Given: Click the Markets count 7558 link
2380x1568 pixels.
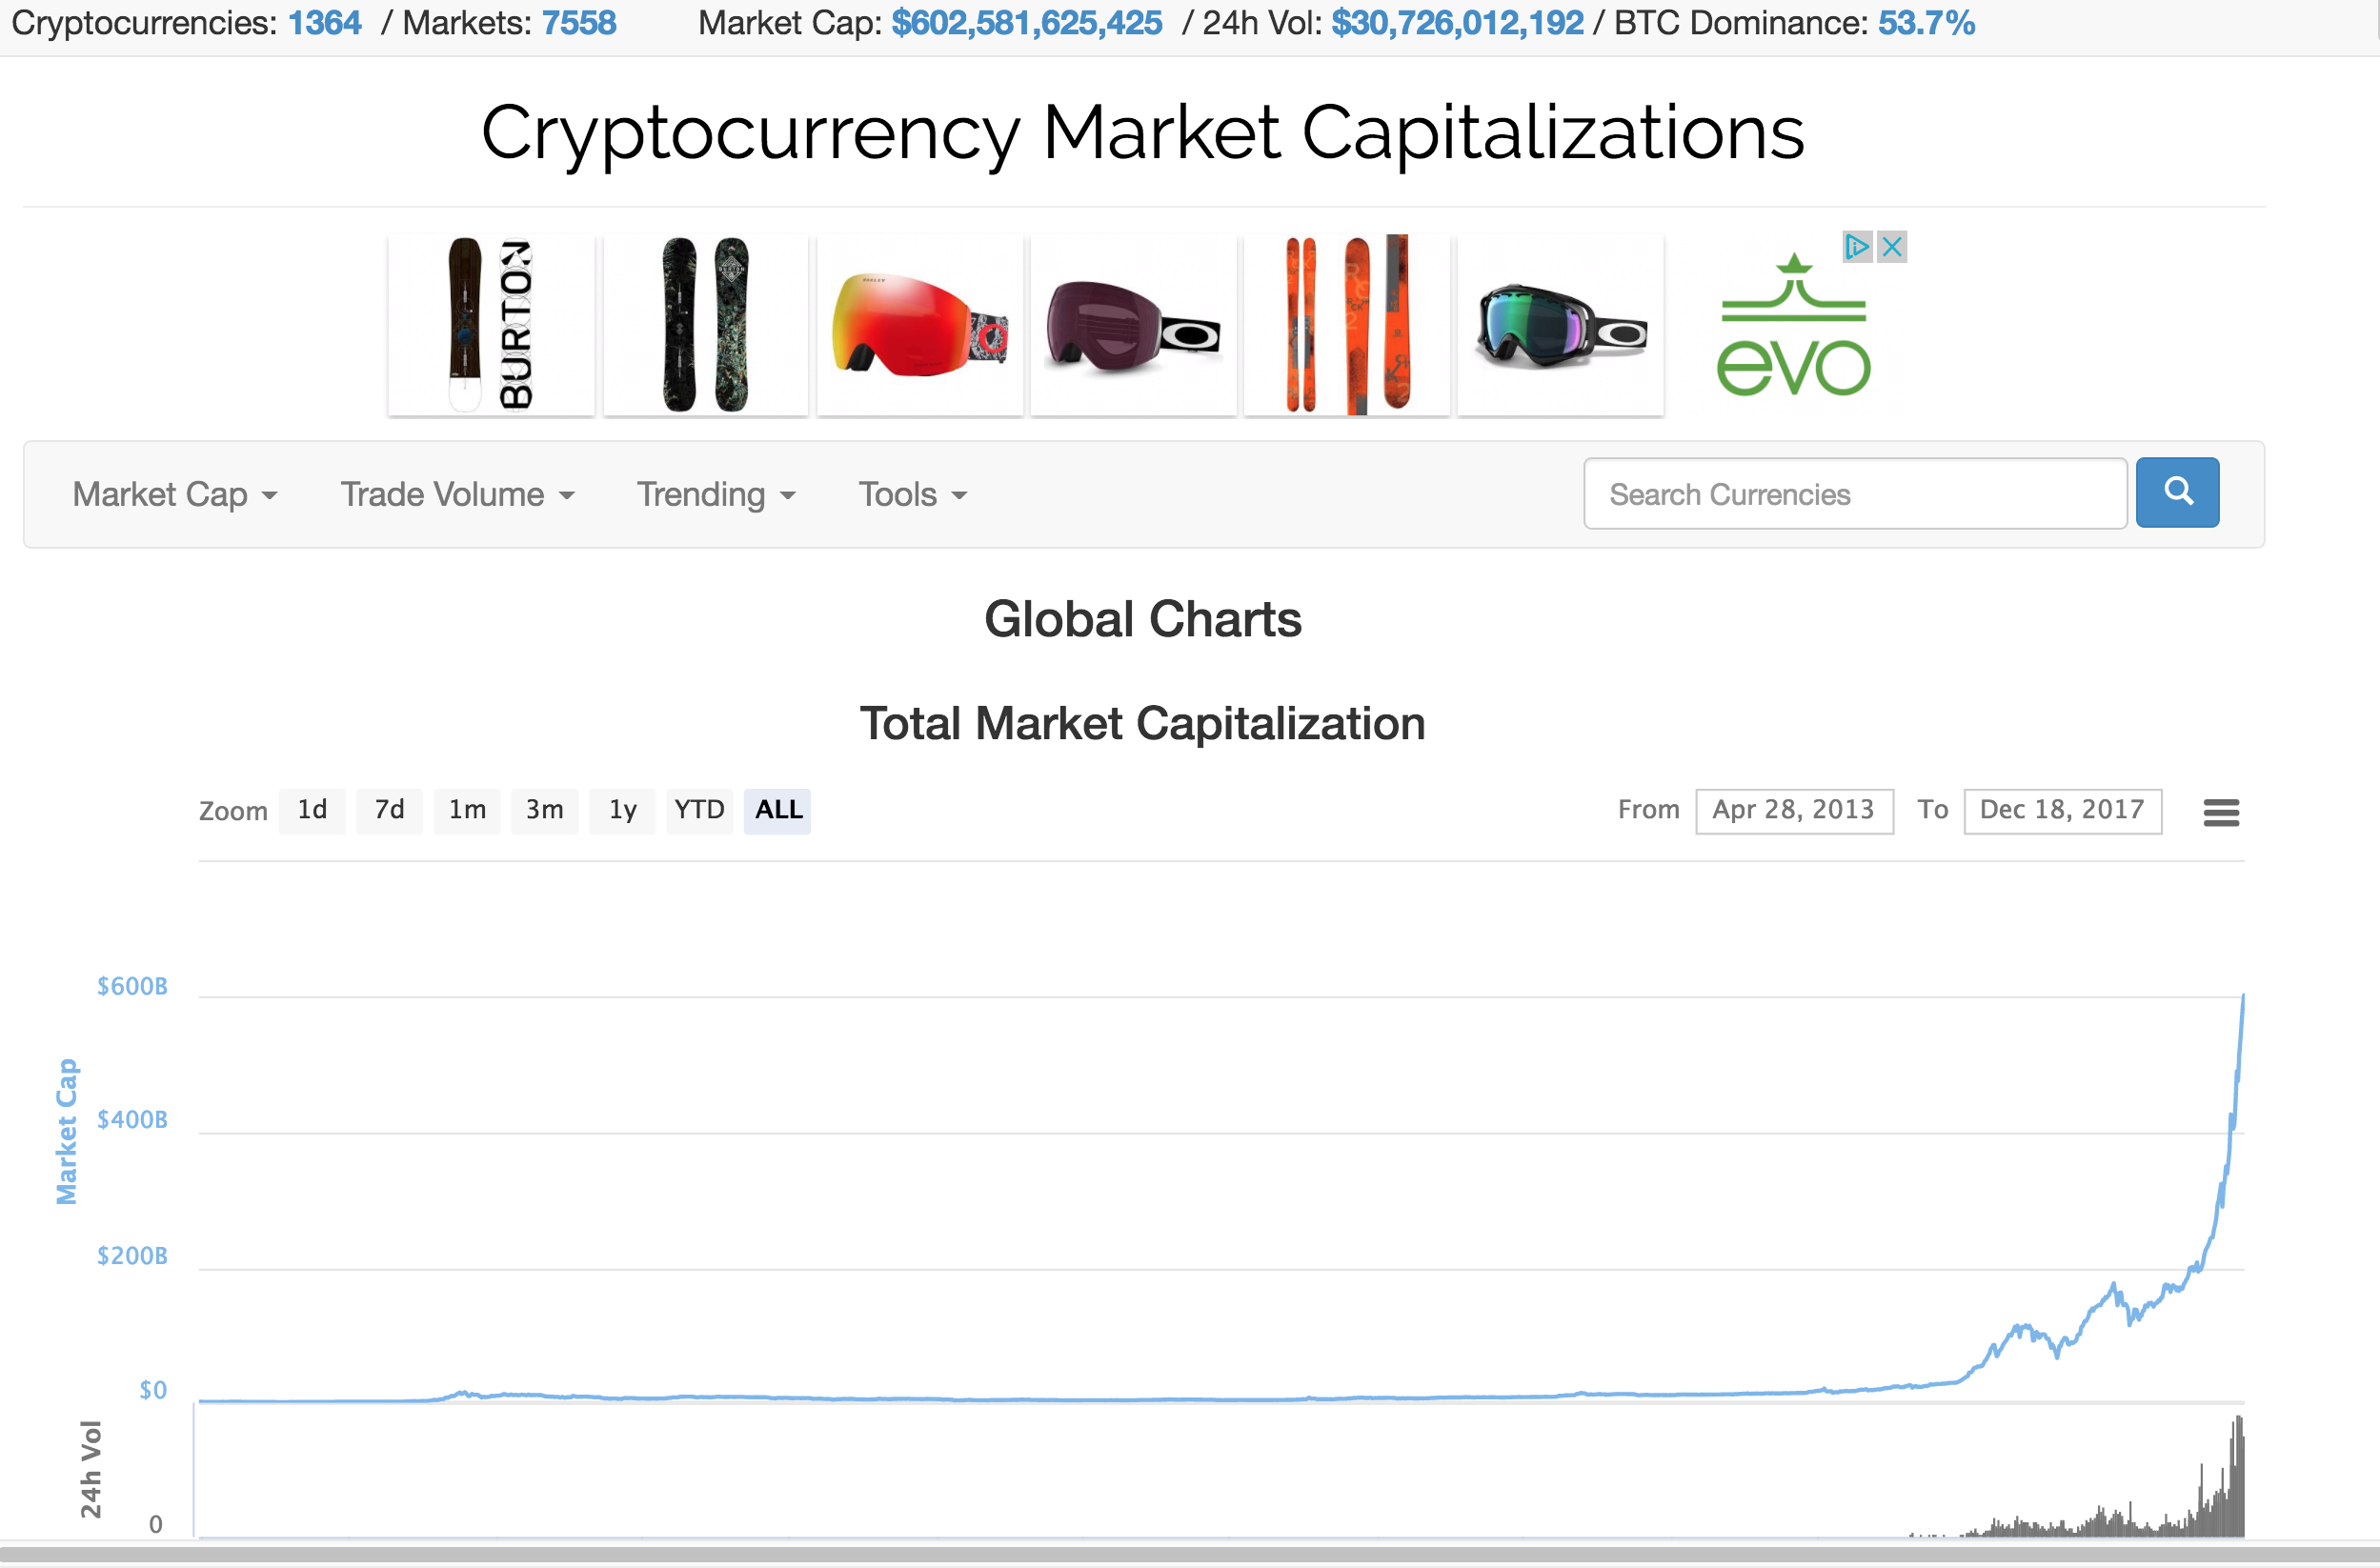Looking at the screenshot, I should [579, 23].
